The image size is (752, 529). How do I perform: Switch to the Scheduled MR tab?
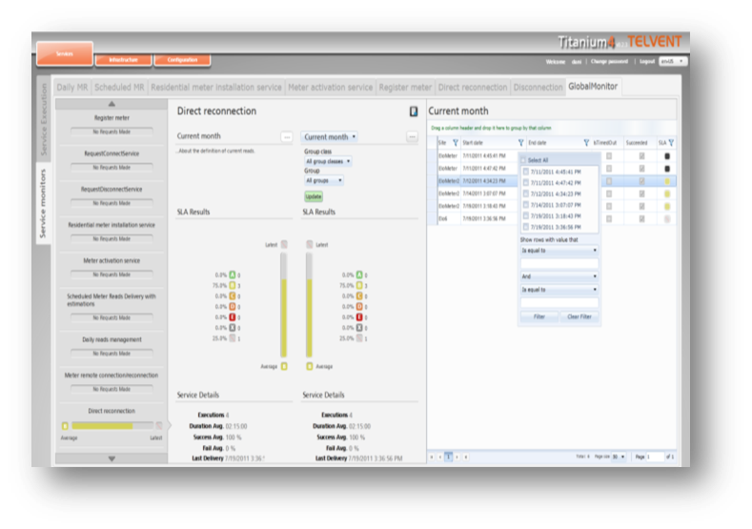[119, 88]
